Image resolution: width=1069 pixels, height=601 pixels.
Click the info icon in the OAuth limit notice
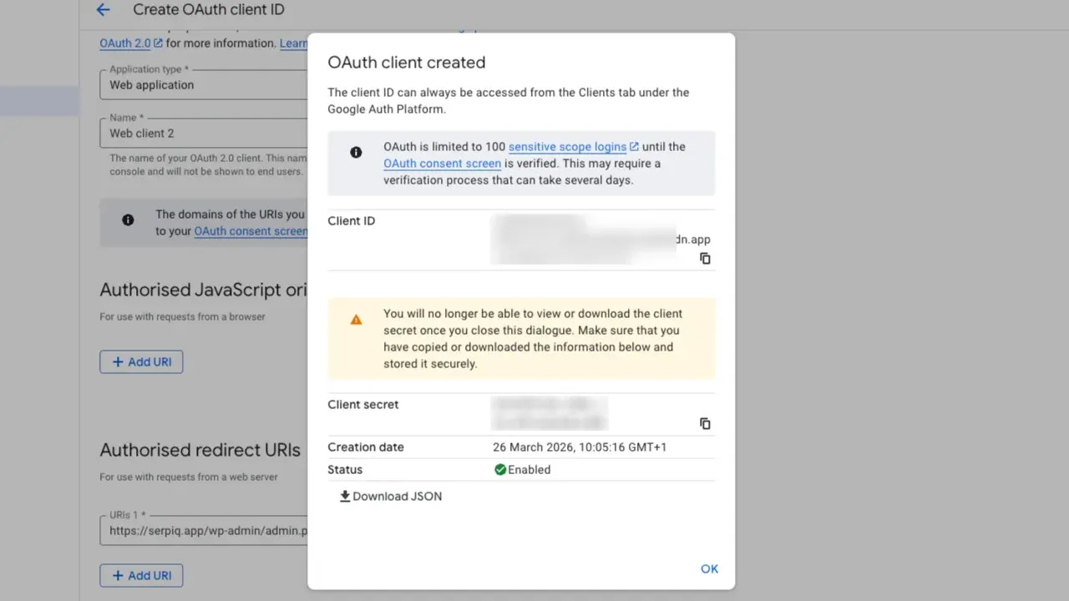(356, 152)
